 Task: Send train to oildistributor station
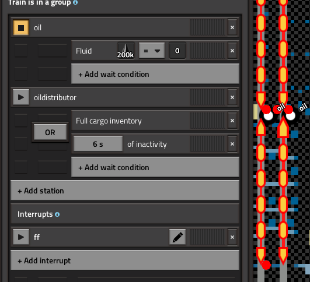pos(21,97)
